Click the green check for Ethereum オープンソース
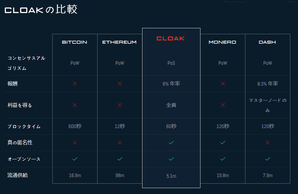 (120, 159)
